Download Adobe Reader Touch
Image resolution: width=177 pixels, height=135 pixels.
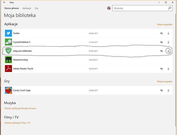click(168, 69)
